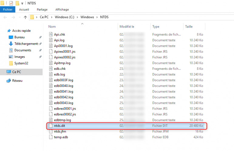Viewport: 234px width, 151px height.
Task: Expand the chevron between Windows and NTDS
Action: [97, 17]
